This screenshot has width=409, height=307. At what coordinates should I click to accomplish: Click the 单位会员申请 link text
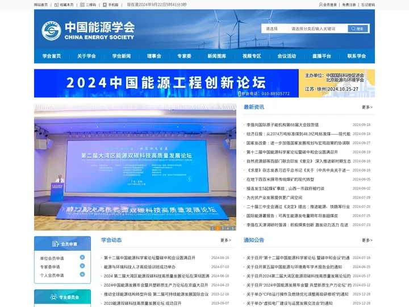52,258
